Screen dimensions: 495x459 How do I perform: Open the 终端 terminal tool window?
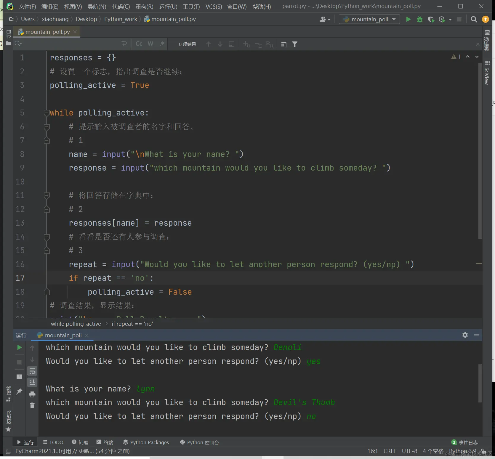[105, 442]
